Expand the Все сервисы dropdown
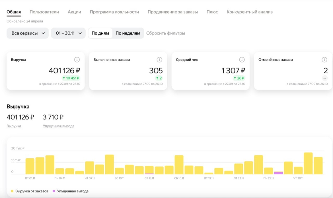The image size is (333, 198). [x=28, y=33]
